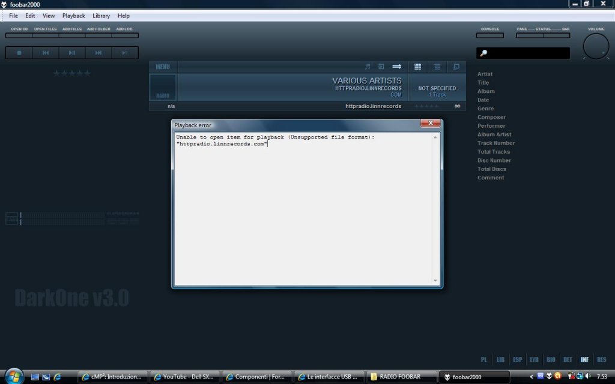615x384 pixels.
Task: Click the Comment info label
Action: (x=491, y=178)
